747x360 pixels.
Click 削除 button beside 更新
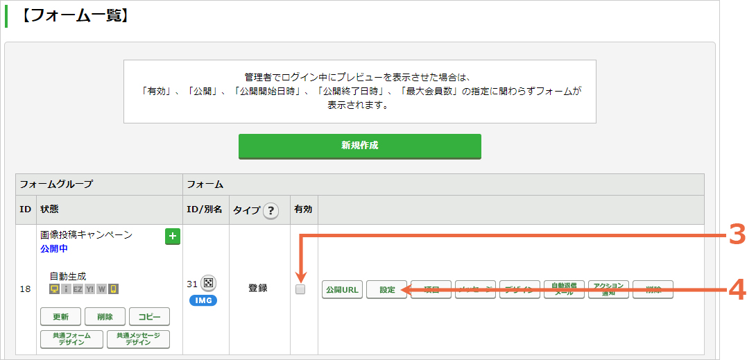(x=105, y=317)
